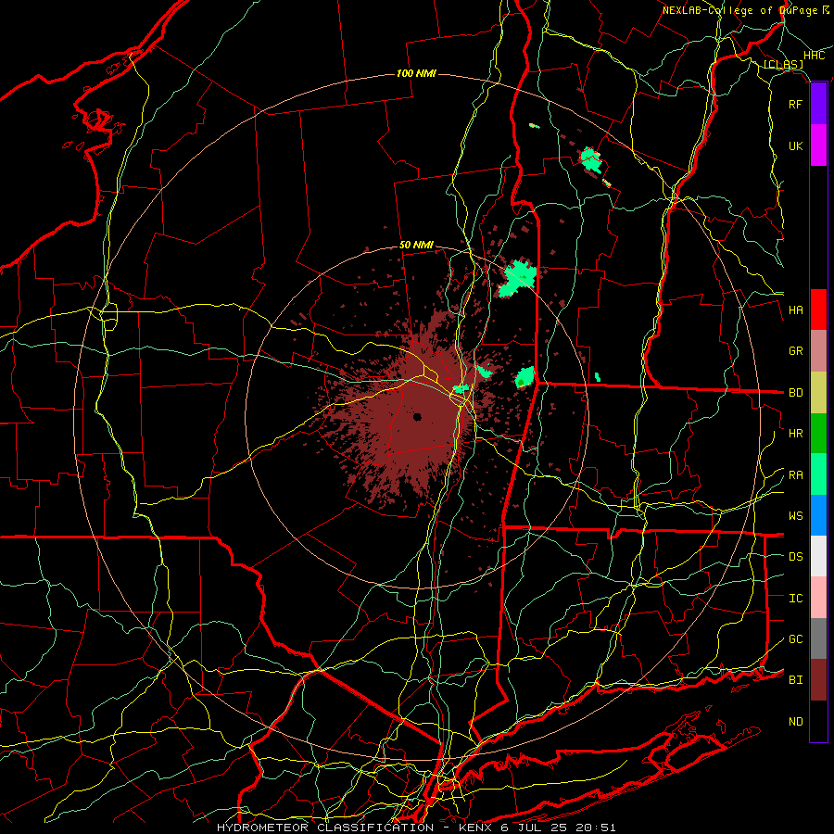Click the BI legend label

tap(795, 680)
